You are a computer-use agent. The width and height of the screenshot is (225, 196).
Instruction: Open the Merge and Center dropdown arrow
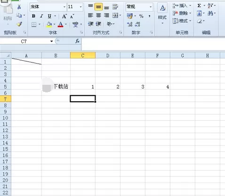point(121,15)
